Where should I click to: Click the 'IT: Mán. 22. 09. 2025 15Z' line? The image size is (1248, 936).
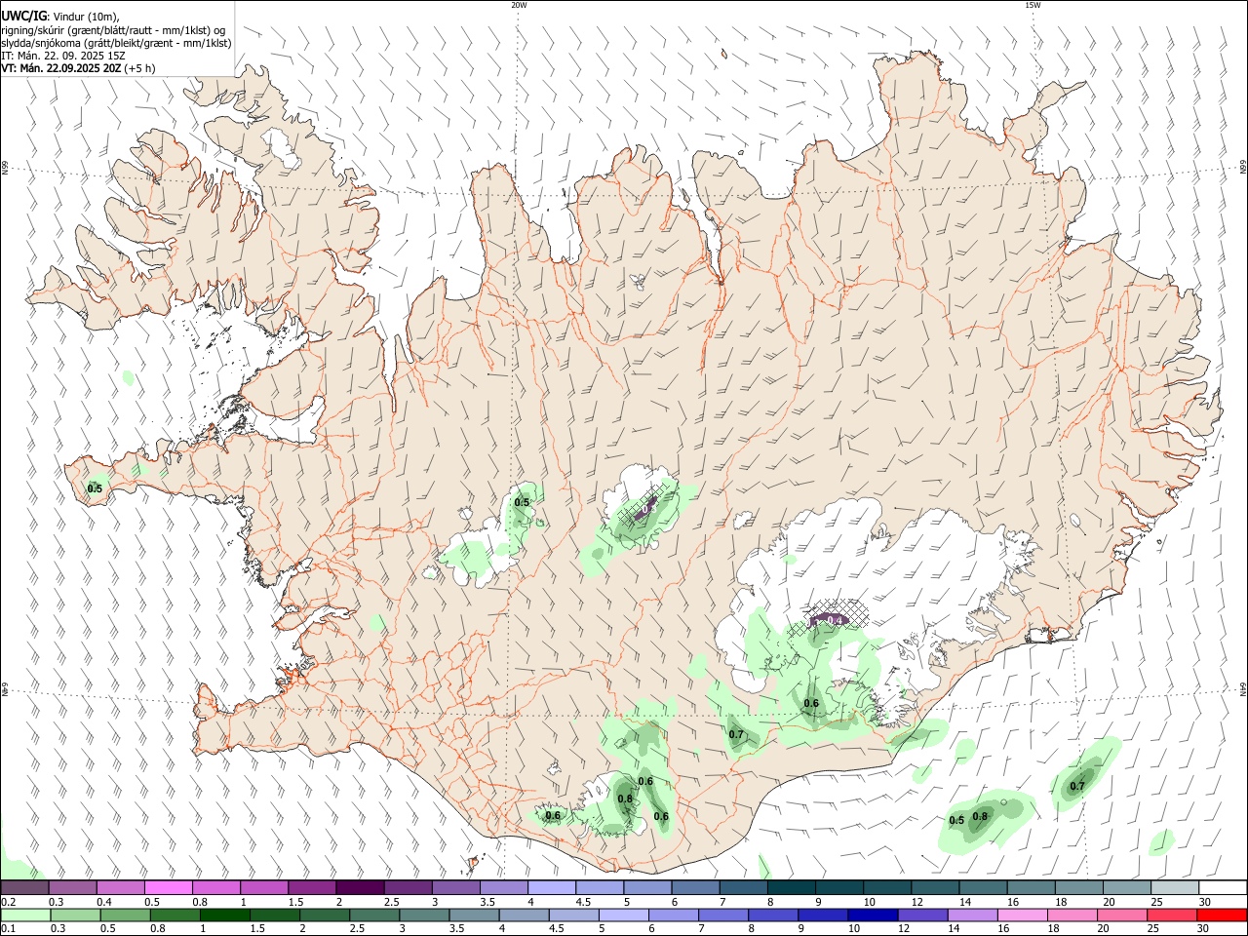[x=63, y=56]
